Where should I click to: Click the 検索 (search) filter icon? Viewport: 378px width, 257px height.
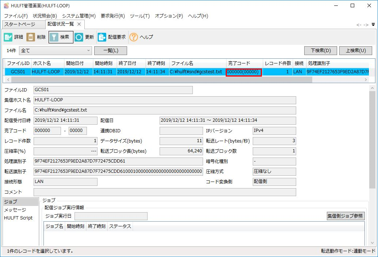point(54,37)
